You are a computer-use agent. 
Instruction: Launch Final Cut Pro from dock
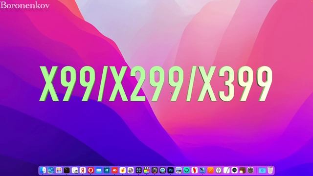(147, 170)
